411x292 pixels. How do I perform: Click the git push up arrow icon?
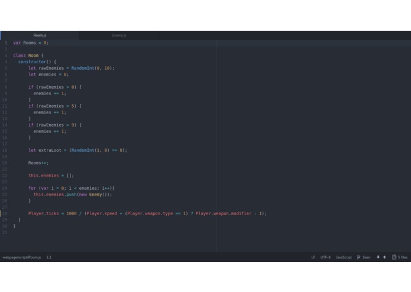pyautogui.click(x=384, y=257)
